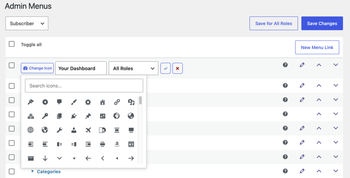
Task: Click the pencil edit icon in Your Dashboard row
Action: click(302, 65)
